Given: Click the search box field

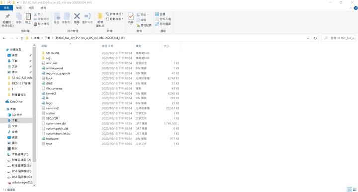Looking at the screenshot, I should (x=339, y=38).
